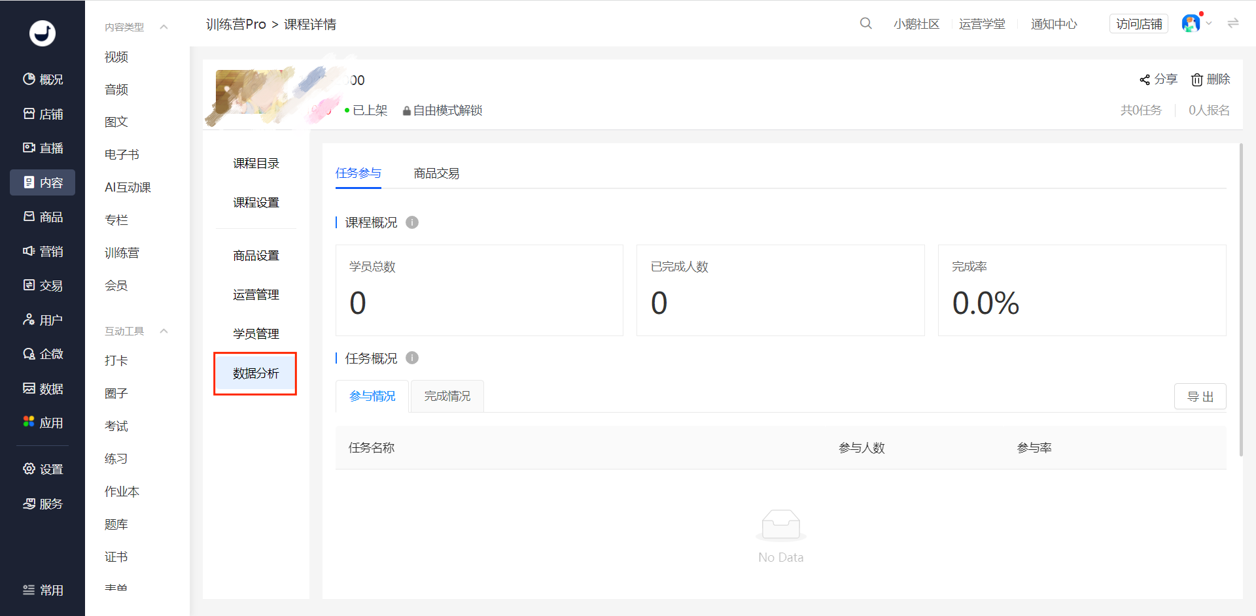Open 专栏 content type
The width and height of the screenshot is (1256, 616).
(116, 220)
